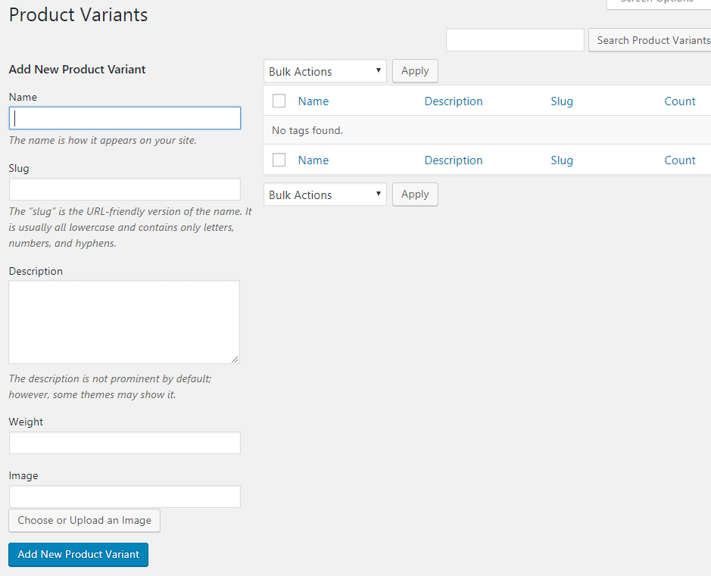Tick the select-all checkbox in table footer
The image size is (711, 576).
click(x=279, y=160)
